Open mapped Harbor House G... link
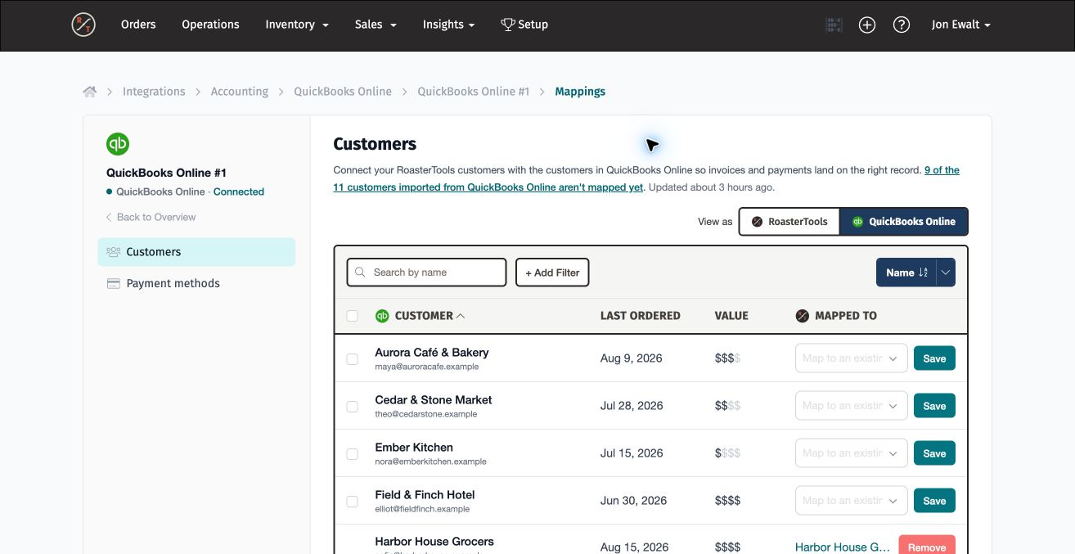 [843, 547]
